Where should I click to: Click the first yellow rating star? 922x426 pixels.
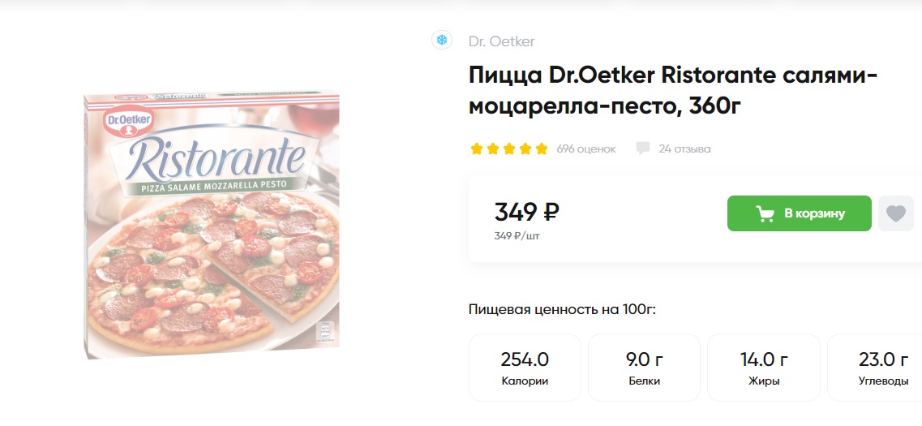[x=477, y=148]
